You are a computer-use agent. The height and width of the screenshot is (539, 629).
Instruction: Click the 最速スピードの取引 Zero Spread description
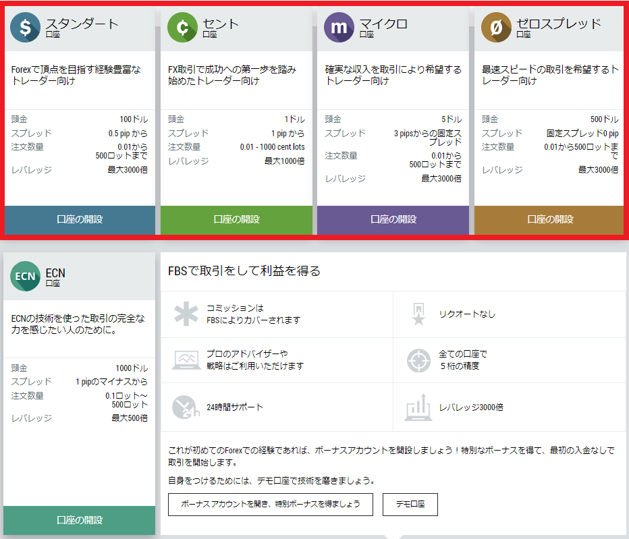point(550,76)
